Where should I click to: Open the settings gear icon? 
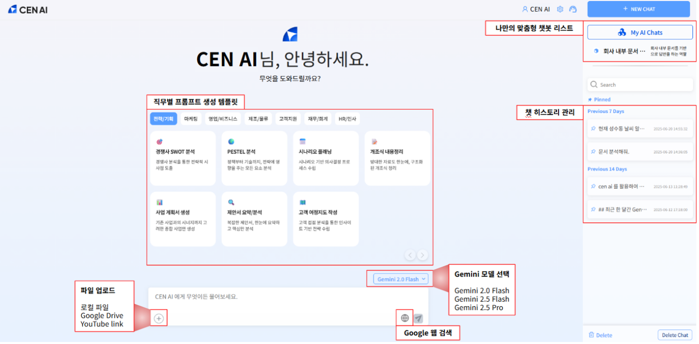pos(560,9)
